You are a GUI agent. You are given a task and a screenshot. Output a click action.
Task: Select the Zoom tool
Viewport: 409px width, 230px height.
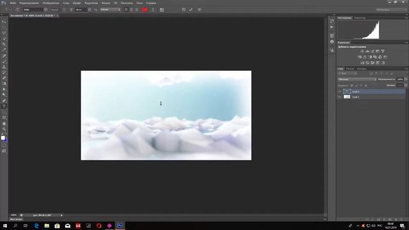click(4, 129)
